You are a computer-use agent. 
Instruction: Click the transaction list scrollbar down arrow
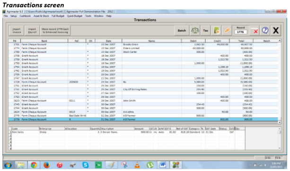click(280, 122)
